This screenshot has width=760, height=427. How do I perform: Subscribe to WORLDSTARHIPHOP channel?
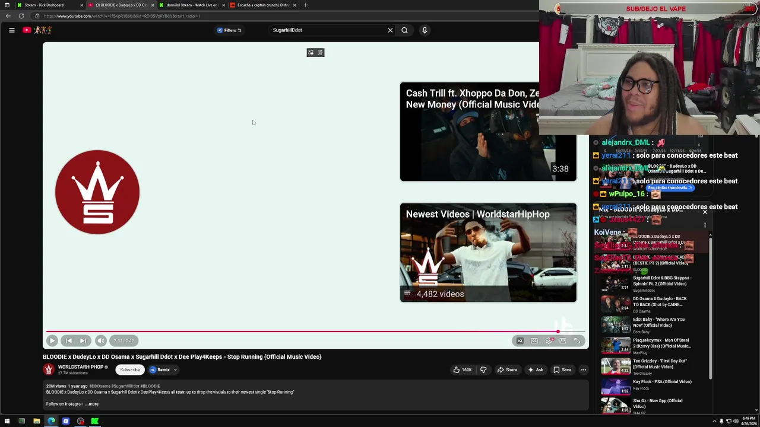coord(130,369)
